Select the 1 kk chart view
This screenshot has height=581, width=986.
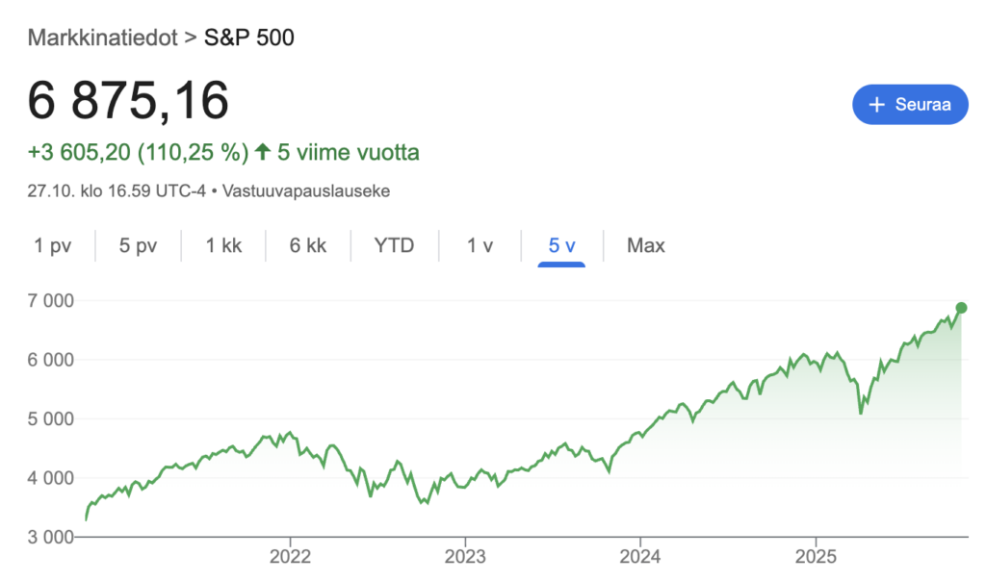pos(222,245)
